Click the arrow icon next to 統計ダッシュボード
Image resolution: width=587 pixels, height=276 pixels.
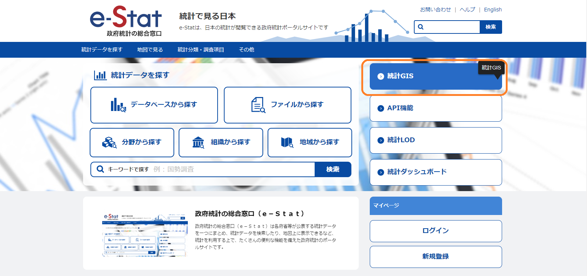point(381,172)
